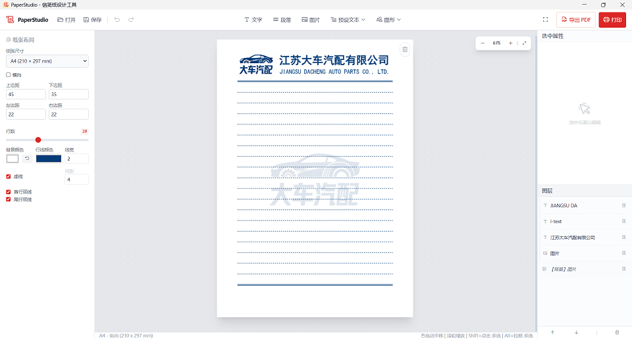
Task: Open the A4 paper size dropdown
Action: pos(47,61)
